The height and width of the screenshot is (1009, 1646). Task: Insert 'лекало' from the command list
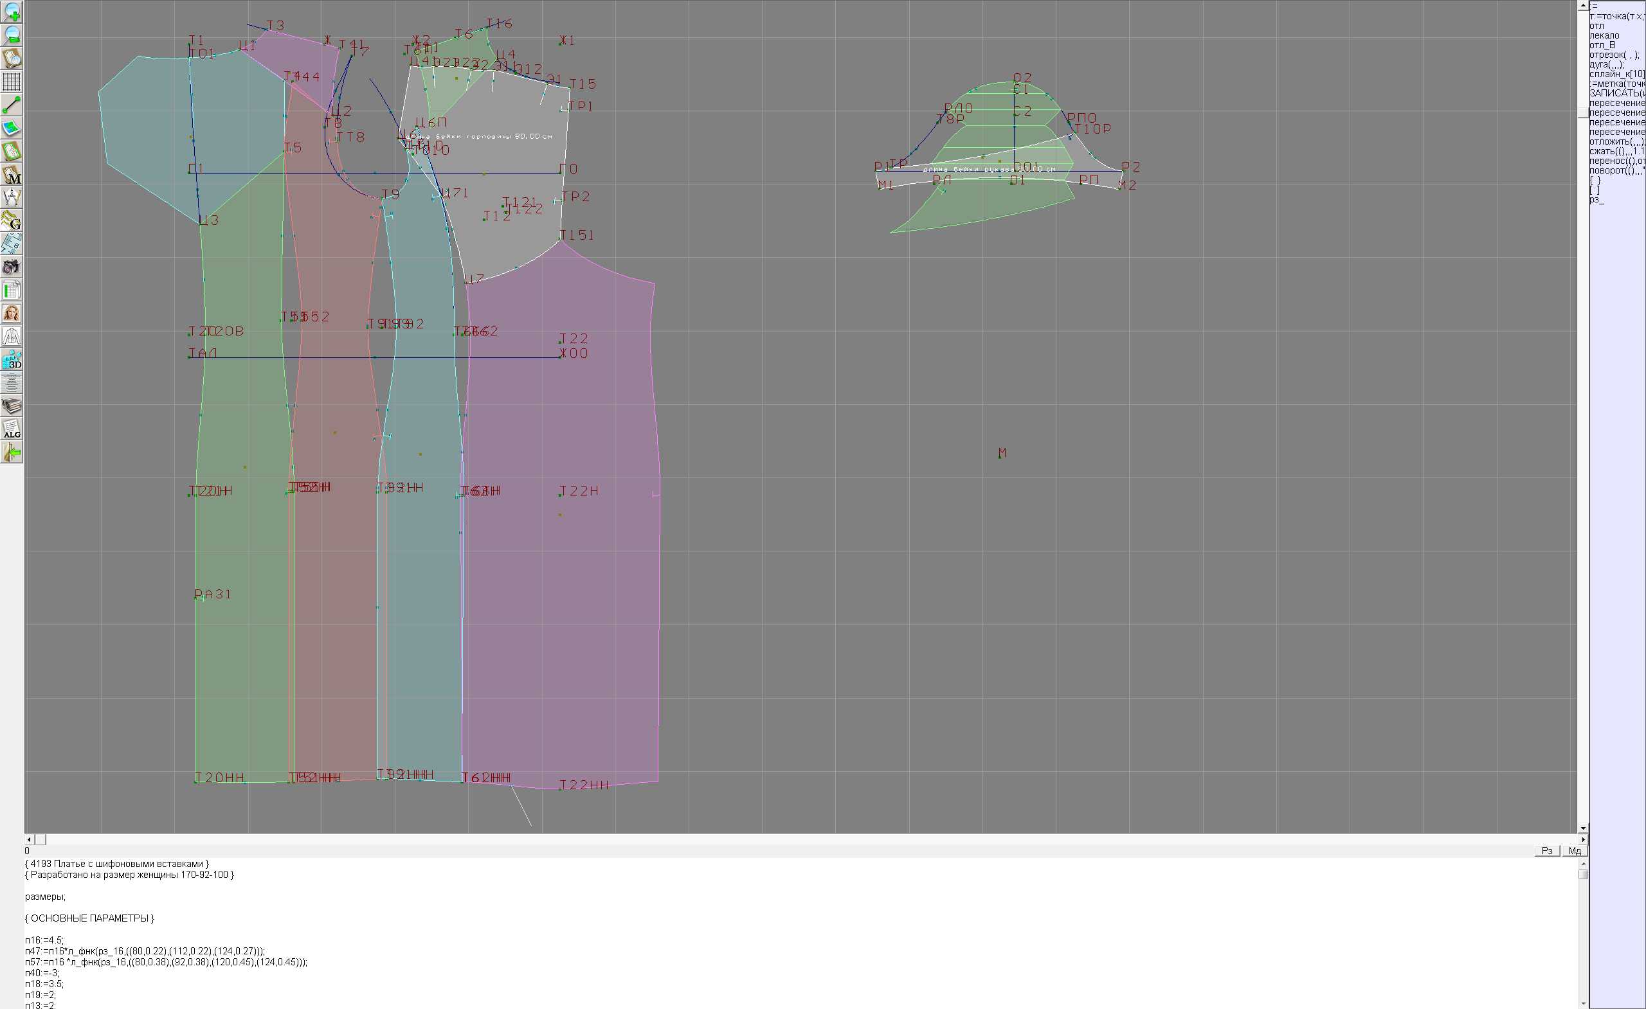(1604, 35)
